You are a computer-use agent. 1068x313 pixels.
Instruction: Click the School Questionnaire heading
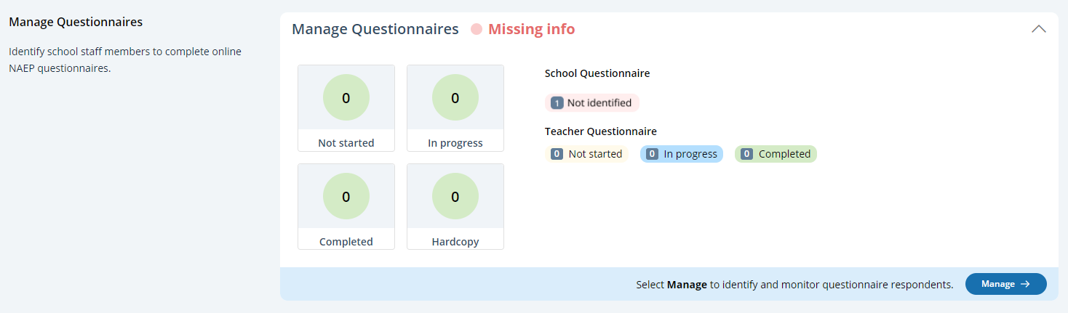597,73
